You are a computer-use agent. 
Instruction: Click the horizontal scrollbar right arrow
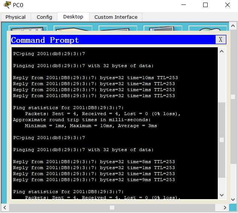point(225,207)
